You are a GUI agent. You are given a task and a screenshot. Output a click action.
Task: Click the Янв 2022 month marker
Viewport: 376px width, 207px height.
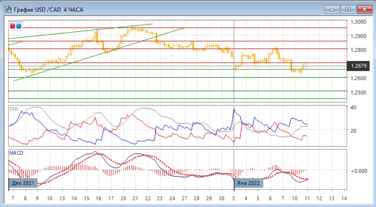tap(248, 183)
